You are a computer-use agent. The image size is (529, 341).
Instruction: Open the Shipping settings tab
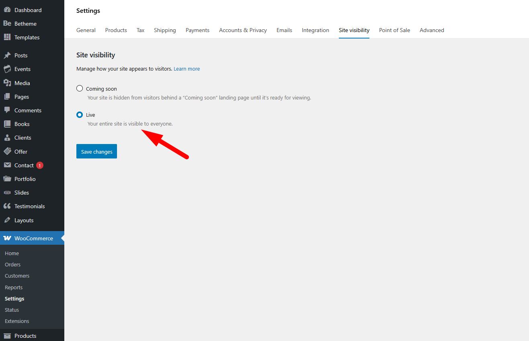[x=165, y=30]
